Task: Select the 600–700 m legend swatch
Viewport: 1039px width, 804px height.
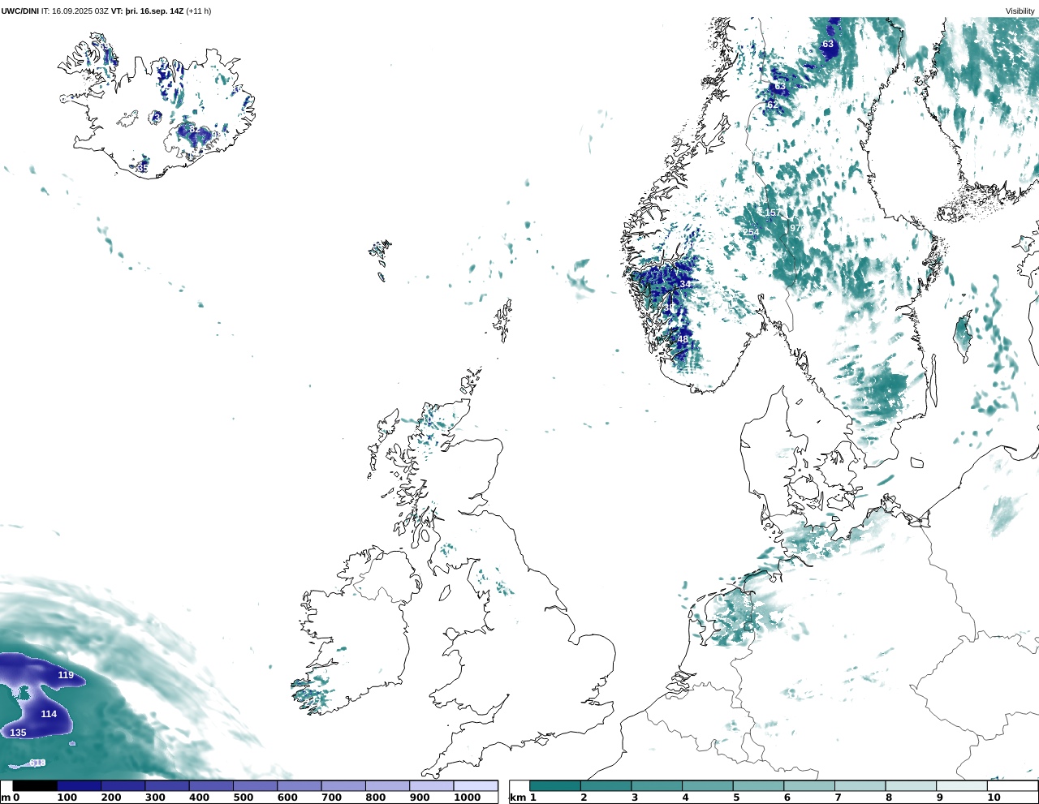Action: 299,785
